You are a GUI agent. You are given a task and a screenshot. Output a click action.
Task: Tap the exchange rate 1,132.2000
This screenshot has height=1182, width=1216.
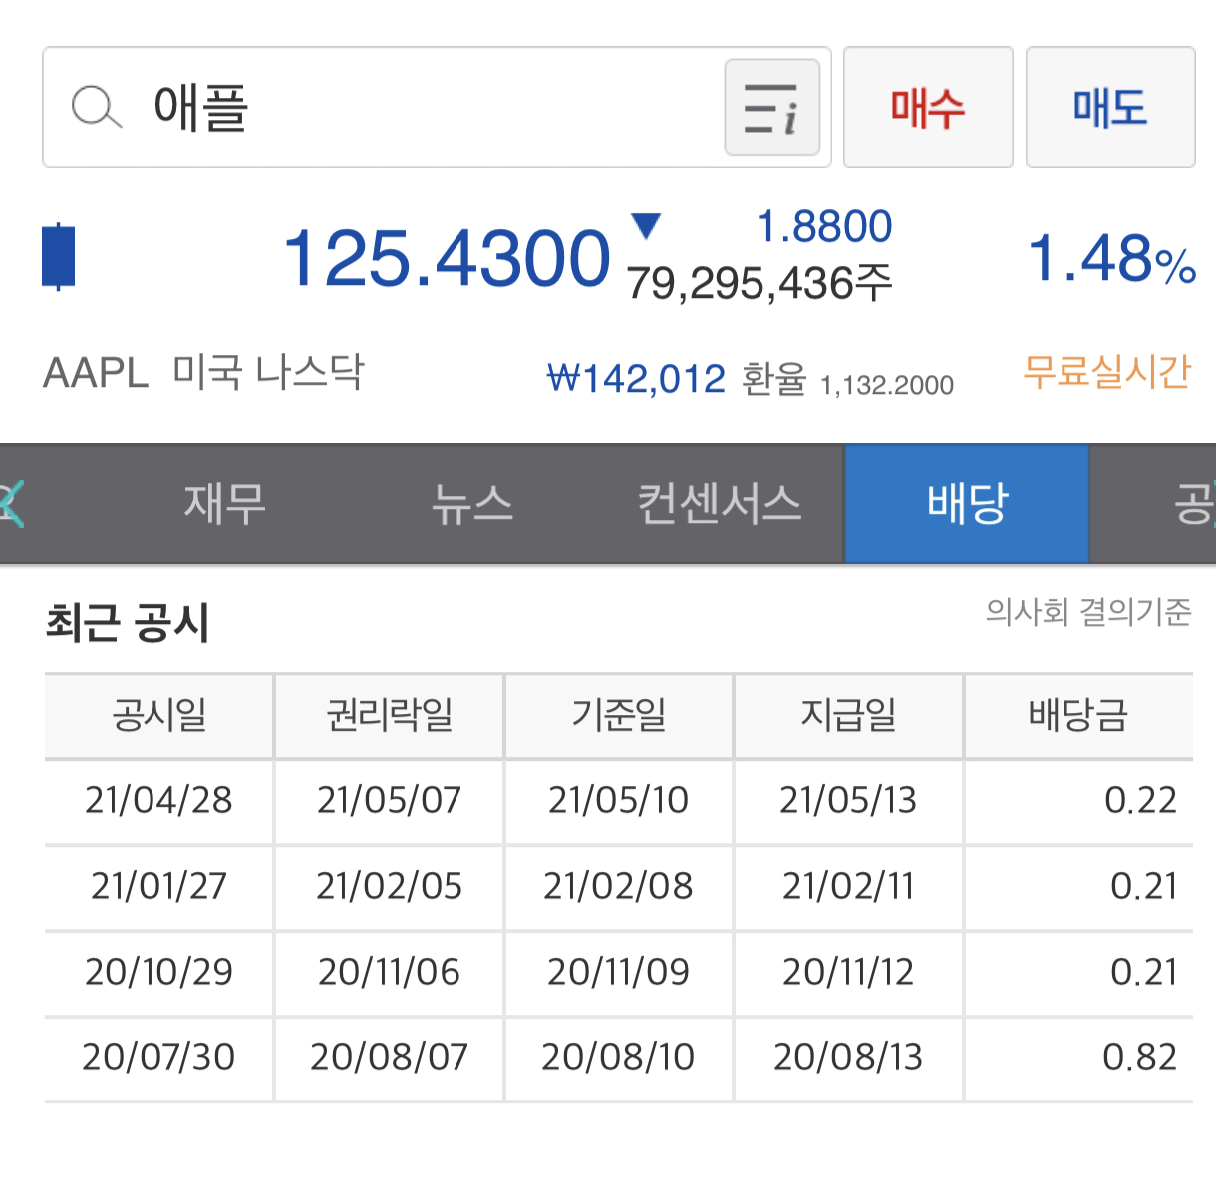(x=887, y=385)
